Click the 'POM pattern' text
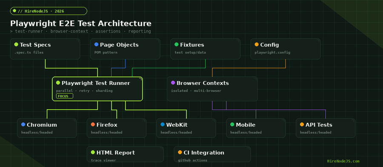The height and width of the screenshot is (167, 383). (106, 52)
